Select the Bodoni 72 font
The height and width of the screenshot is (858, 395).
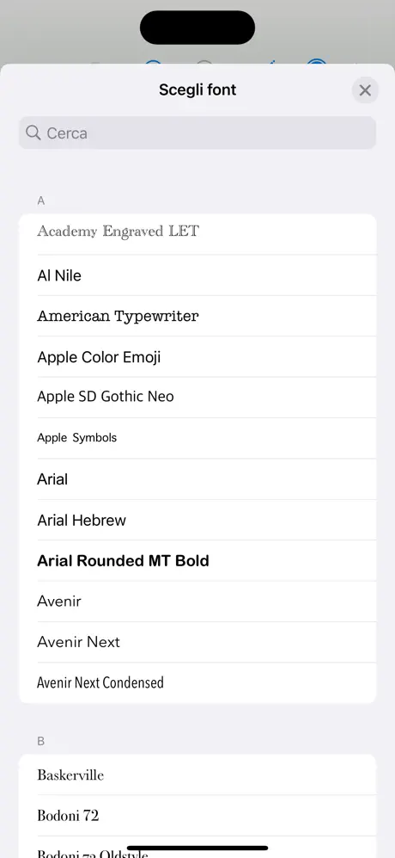click(197, 815)
